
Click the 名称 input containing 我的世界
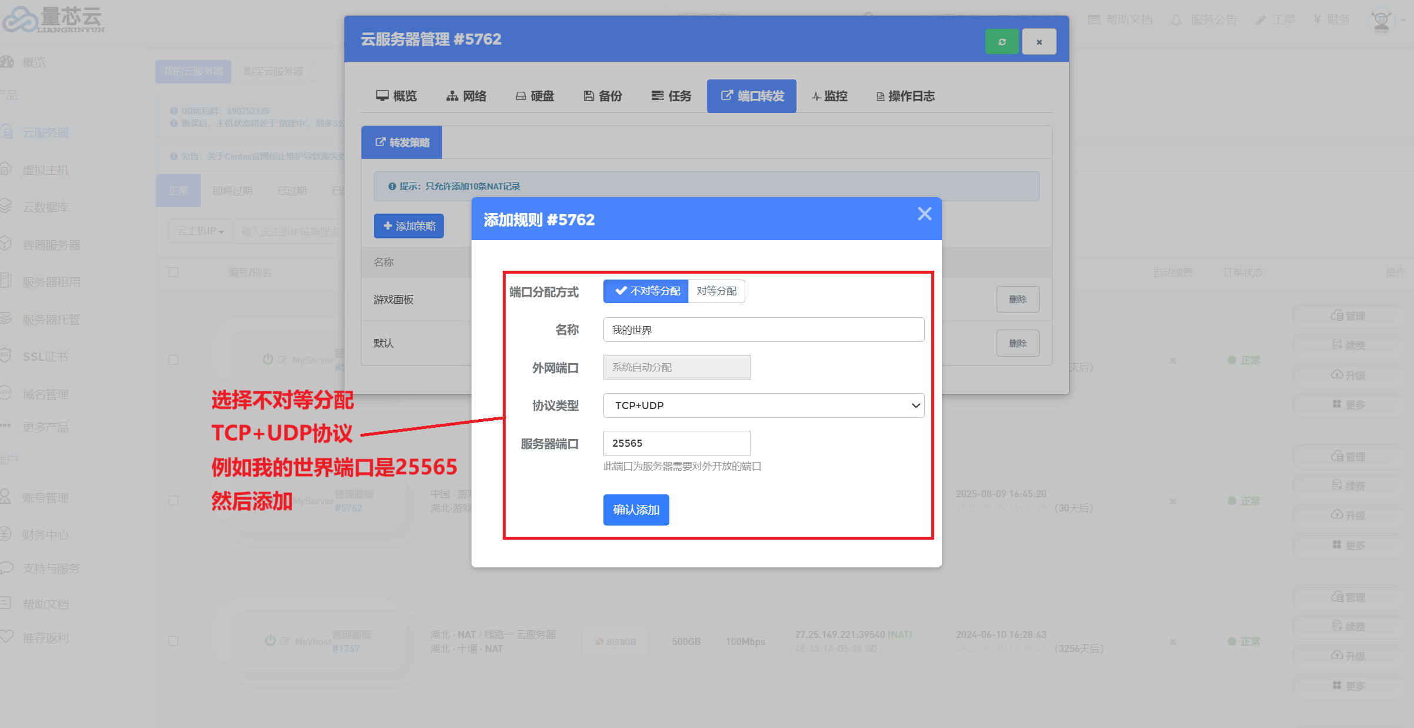[764, 330]
